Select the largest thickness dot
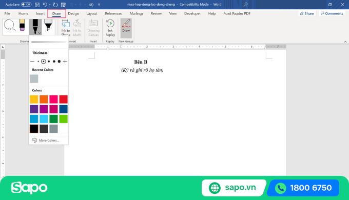 (x=59, y=62)
